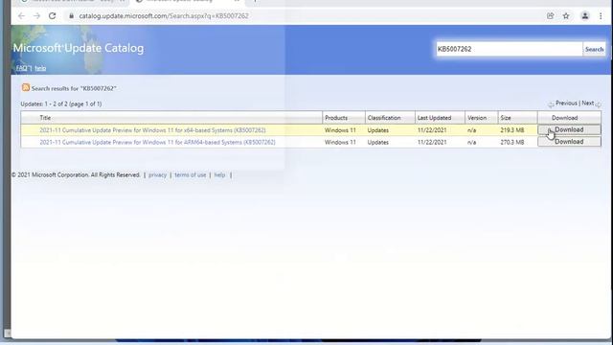Viewport: 613px width, 345px height.
Task: Open the privacy footer link
Action: coord(157,174)
